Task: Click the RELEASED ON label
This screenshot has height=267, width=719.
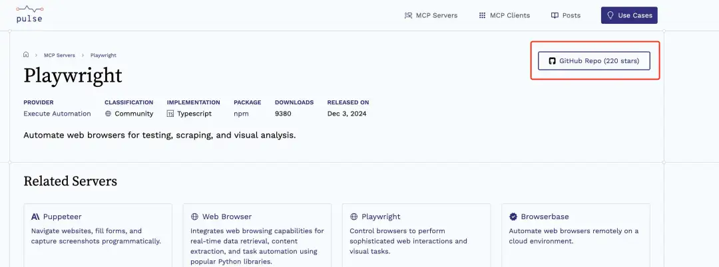Action: point(348,102)
